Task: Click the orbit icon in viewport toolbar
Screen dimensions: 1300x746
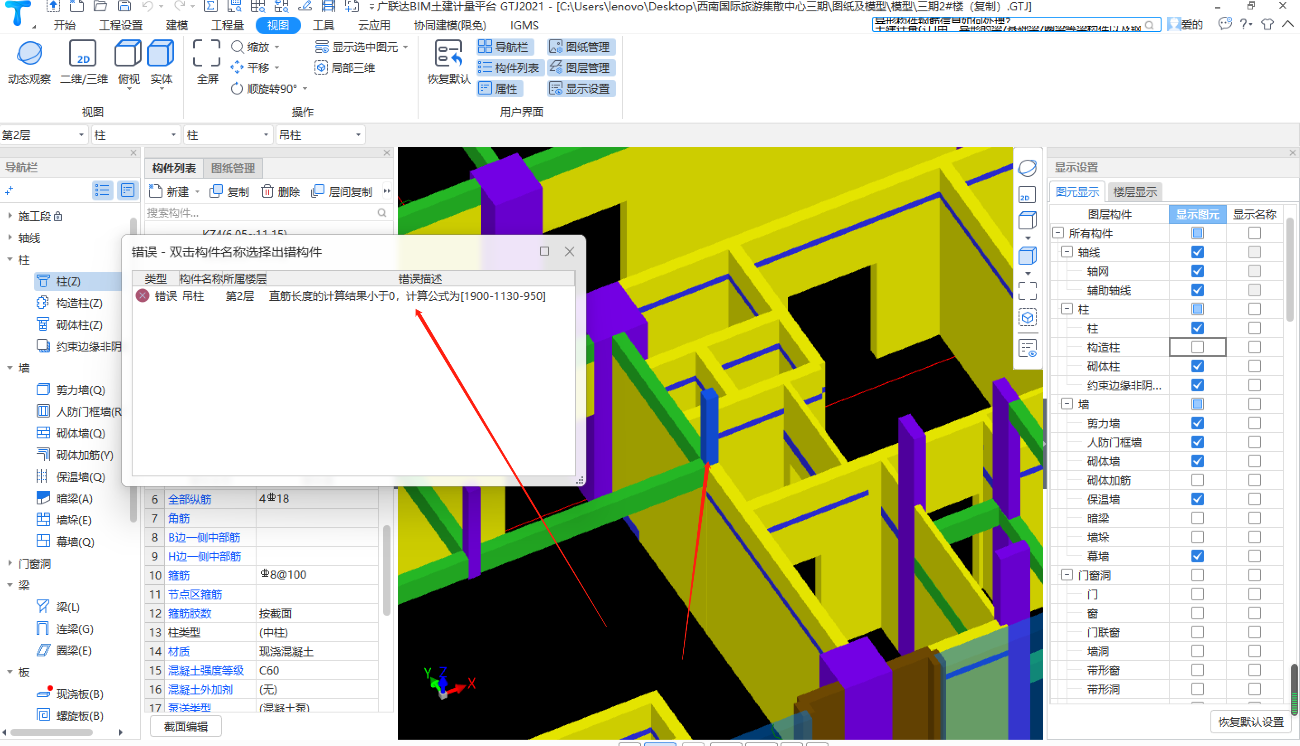Action: [x=1028, y=168]
